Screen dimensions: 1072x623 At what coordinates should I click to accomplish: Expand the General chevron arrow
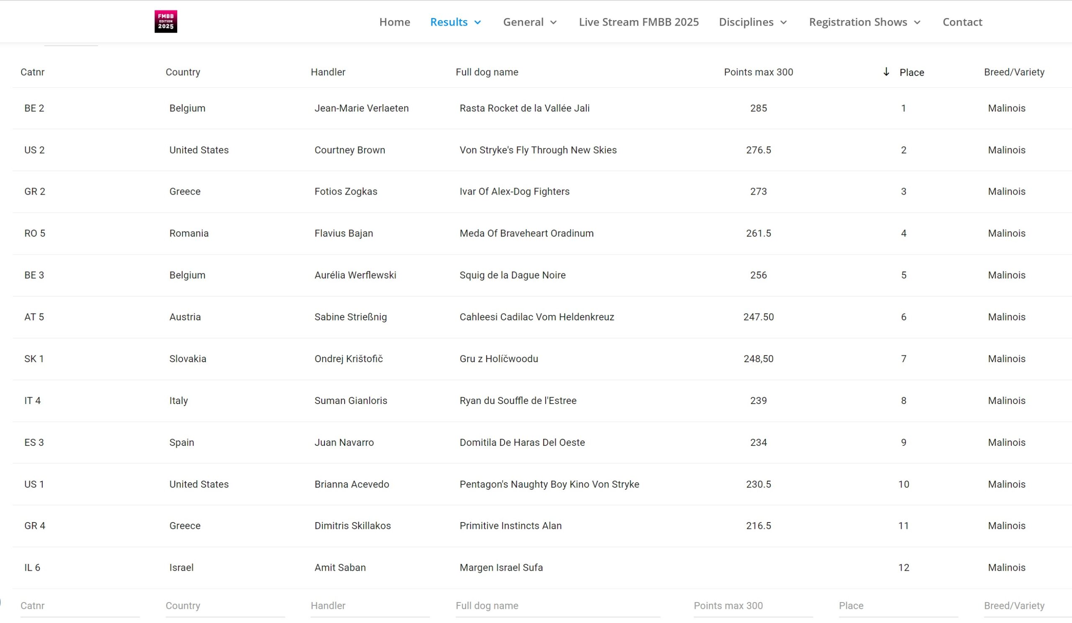pyautogui.click(x=553, y=22)
